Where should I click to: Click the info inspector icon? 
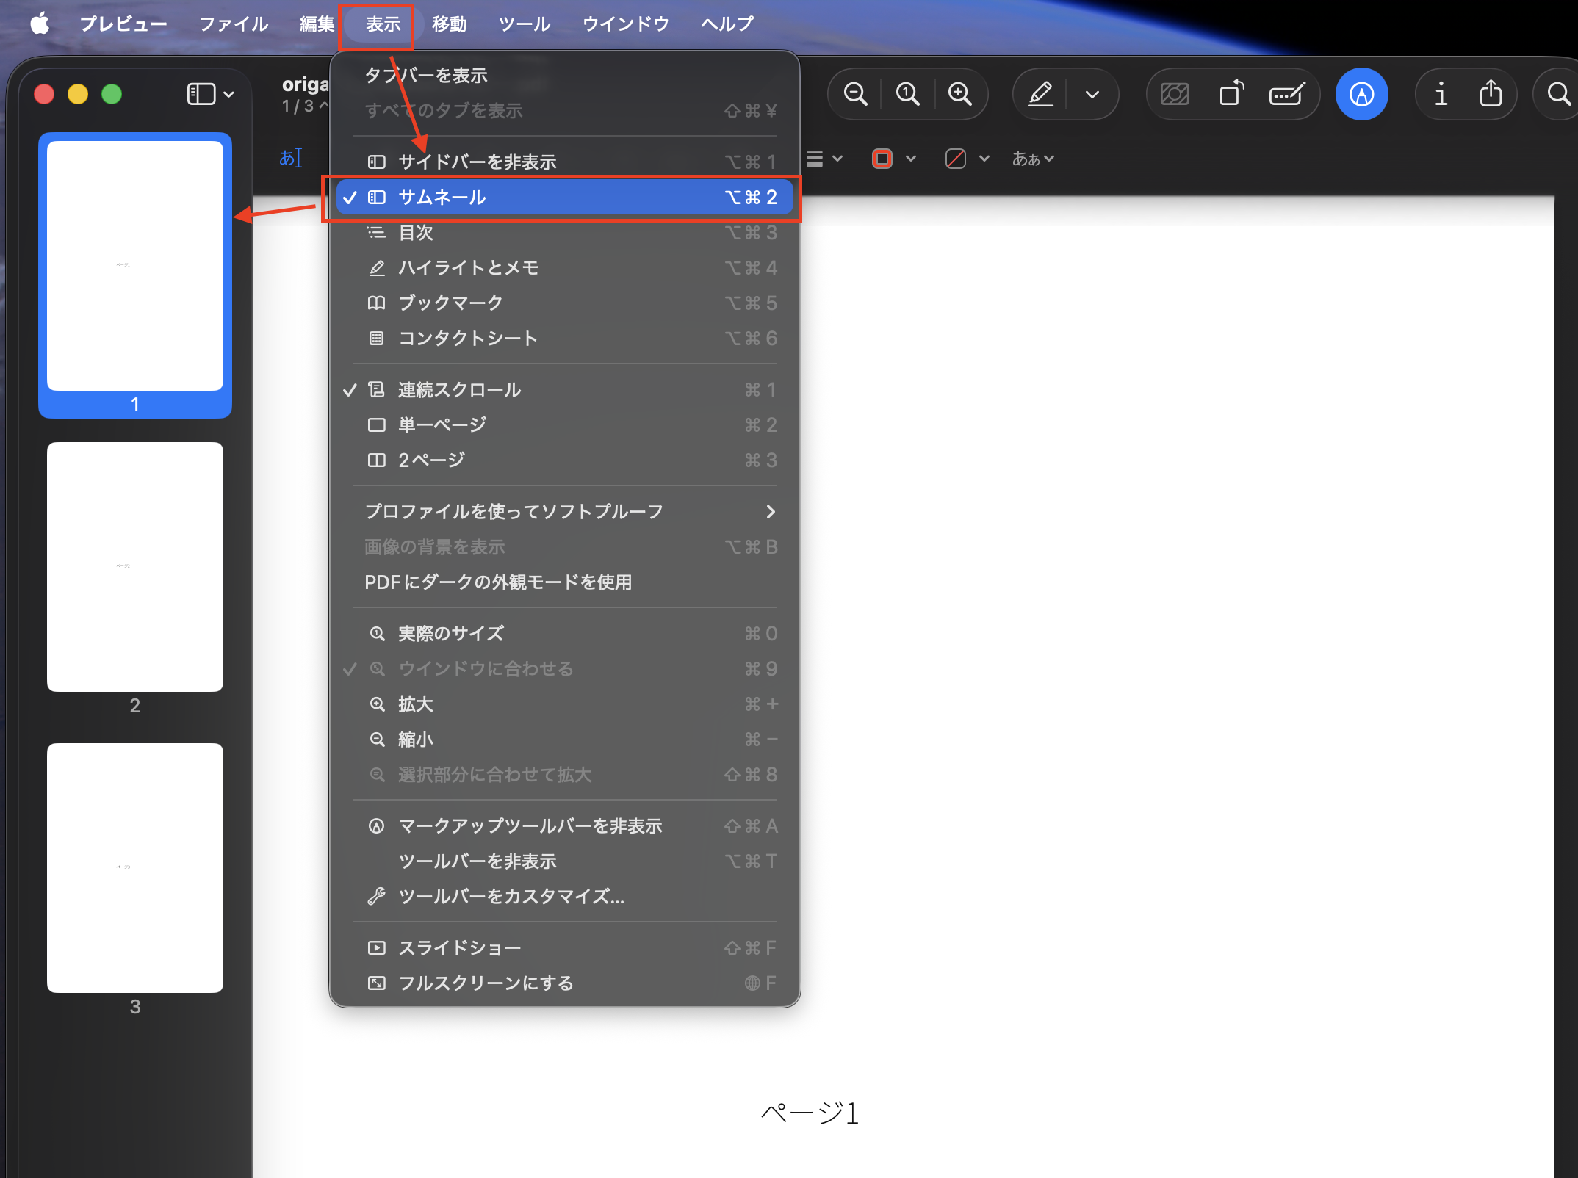pyautogui.click(x=1441, y=94)
